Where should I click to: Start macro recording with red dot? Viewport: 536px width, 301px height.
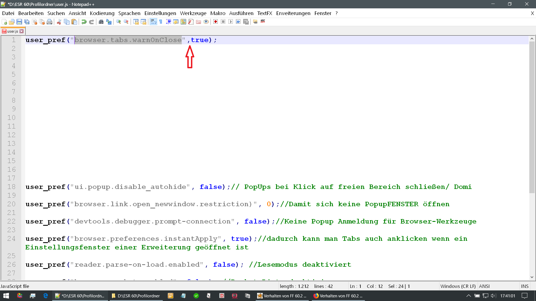[216, 22]
